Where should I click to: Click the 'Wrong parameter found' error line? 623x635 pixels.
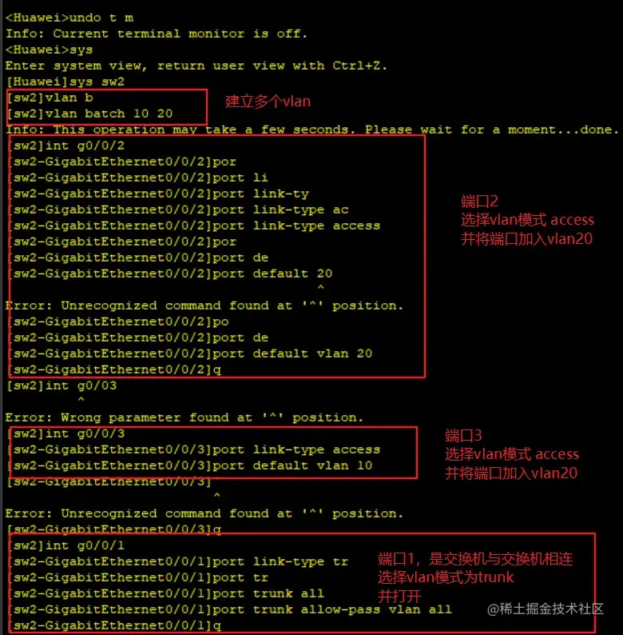click(x=185, y=417)
